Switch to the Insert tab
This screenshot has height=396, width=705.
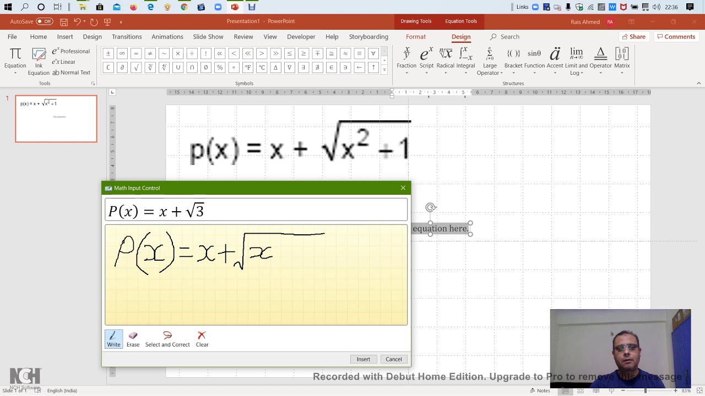coord(65,37)
